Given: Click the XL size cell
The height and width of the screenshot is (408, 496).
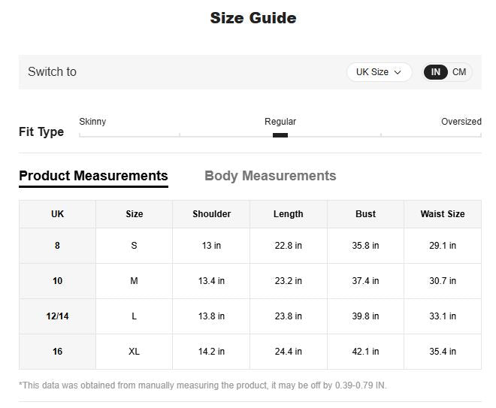Looking at the screenshot, I should coord(134,352).
